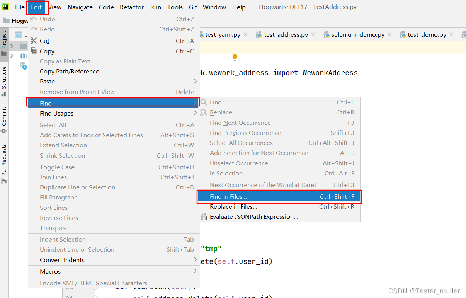466x298 pixels.
Task: Open the Git menu
Action: point(193,7)
